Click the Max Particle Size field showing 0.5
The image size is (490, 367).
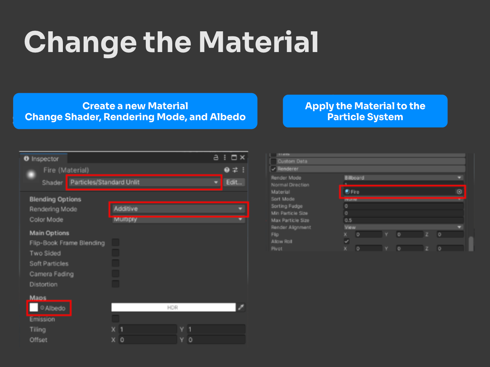(x=404, y=220)
